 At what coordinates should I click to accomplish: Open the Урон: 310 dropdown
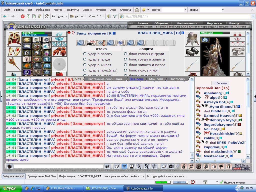pyautogui.click(x=96, y=16)
